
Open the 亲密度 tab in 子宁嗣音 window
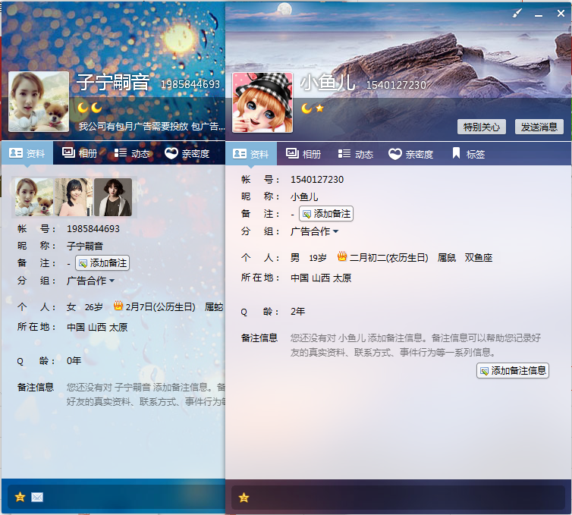[x=187, y=153]
